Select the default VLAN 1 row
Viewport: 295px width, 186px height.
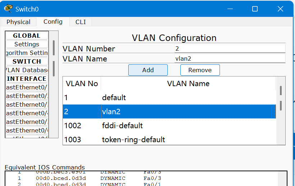(x=169, y=97)
